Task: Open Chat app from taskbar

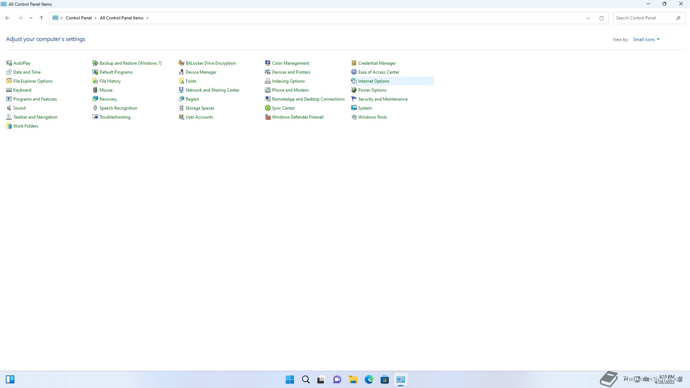Action: (x=337, y=380)
